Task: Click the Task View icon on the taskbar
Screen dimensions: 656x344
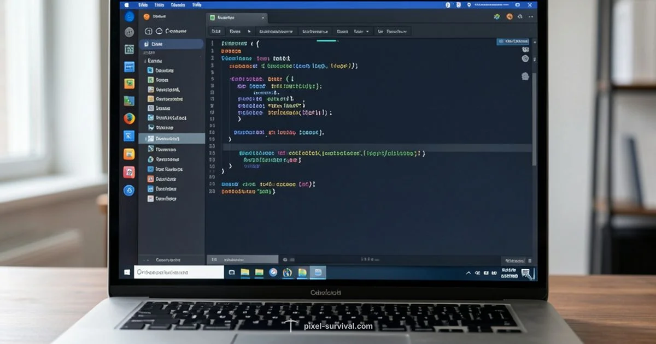Action: pos(232,272)
